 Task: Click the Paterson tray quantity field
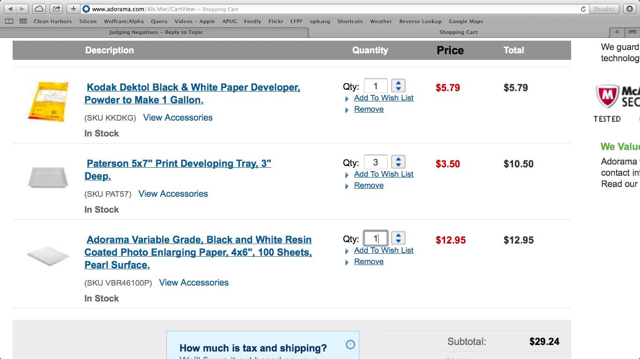(x=375, y=162)
